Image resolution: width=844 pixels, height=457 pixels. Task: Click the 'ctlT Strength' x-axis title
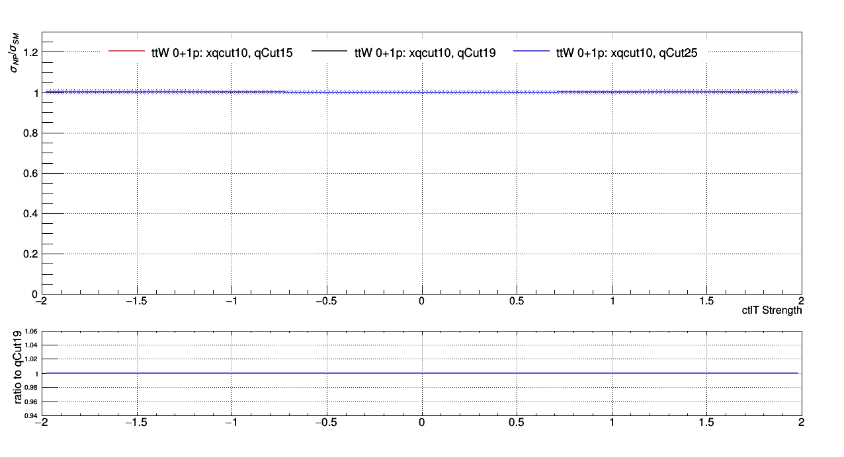coord(772,310)
